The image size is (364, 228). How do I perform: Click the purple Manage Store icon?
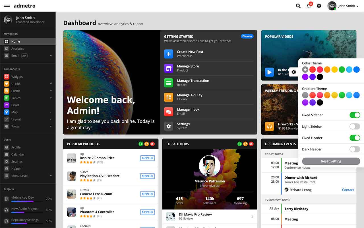[x=169, y=68]
